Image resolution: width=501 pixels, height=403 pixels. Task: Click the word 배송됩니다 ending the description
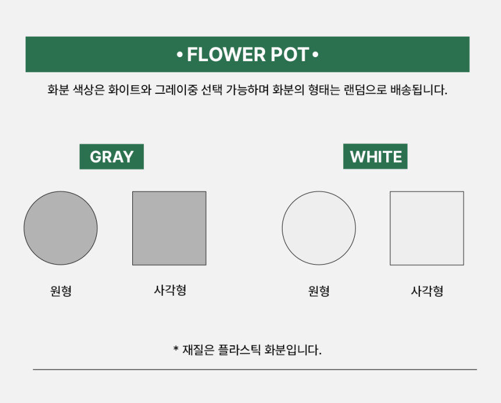(x=420, y=90)
